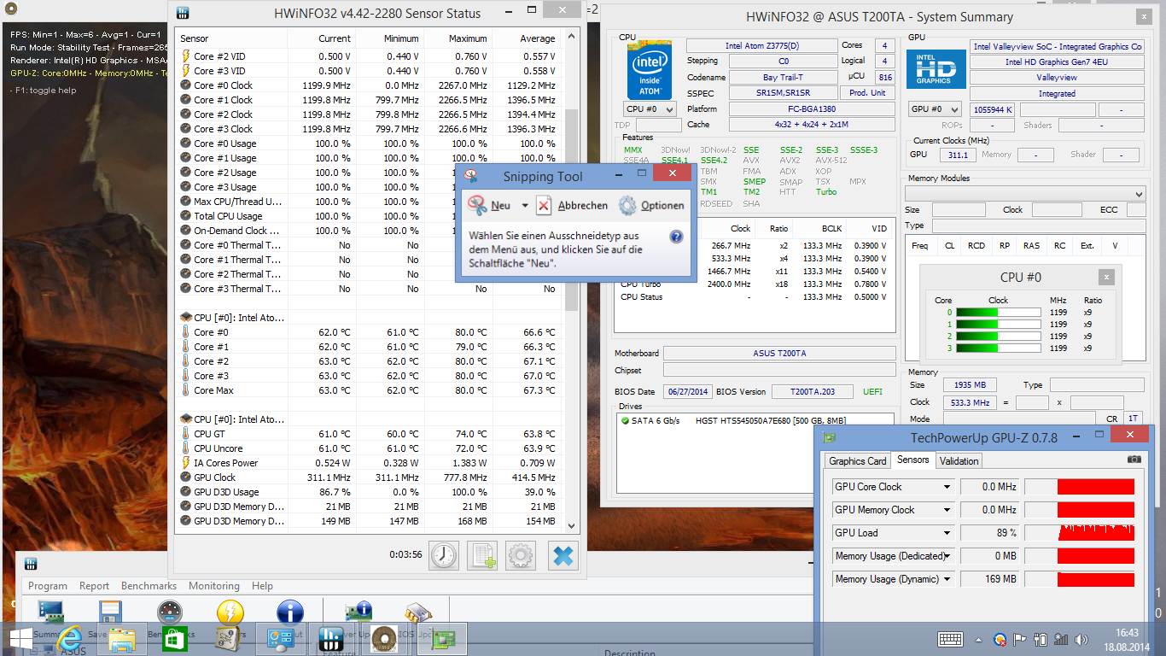
Task: Click the Snipping Tool help question mark icon
Action: [676, 237]
